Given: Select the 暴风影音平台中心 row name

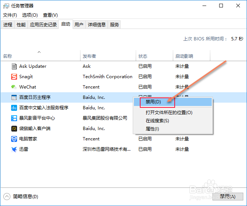Looking at the screenshot, I should pyautogui.click(x=37, y=118).
